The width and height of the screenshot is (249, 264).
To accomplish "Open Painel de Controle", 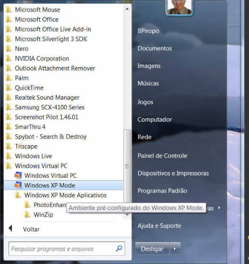I will point(162,156).
